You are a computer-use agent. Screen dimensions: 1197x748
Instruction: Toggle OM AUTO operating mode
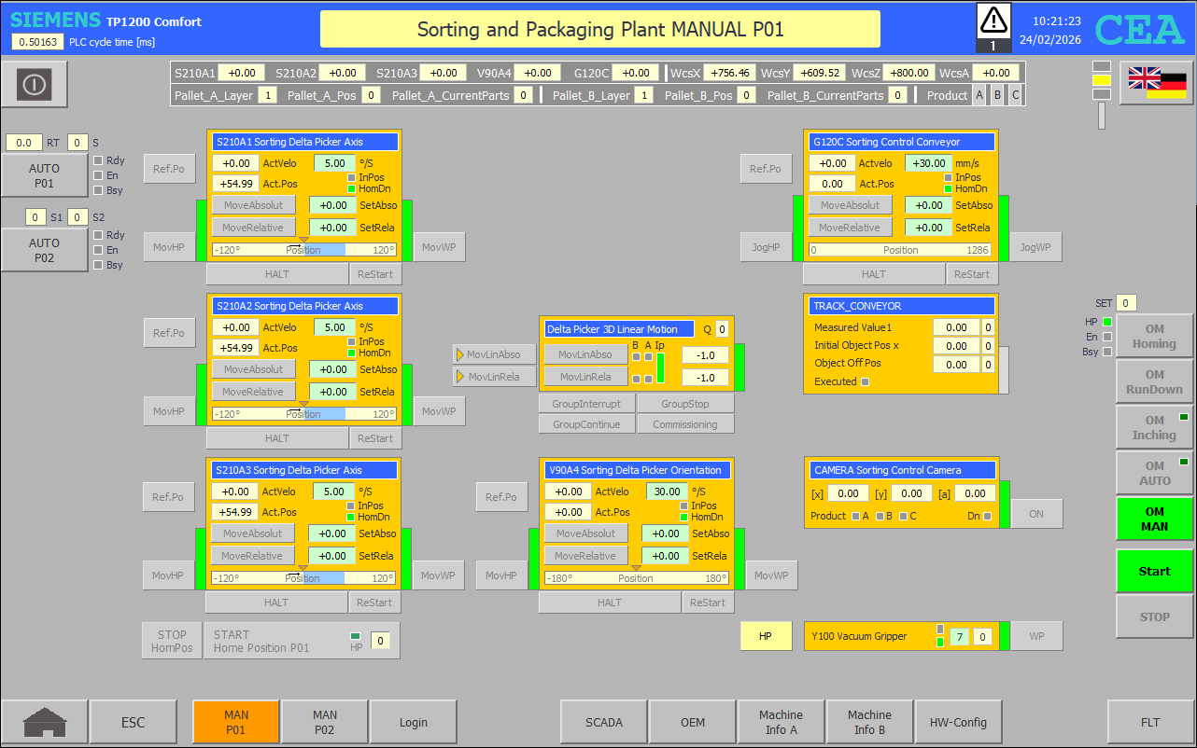(1154, 474)
